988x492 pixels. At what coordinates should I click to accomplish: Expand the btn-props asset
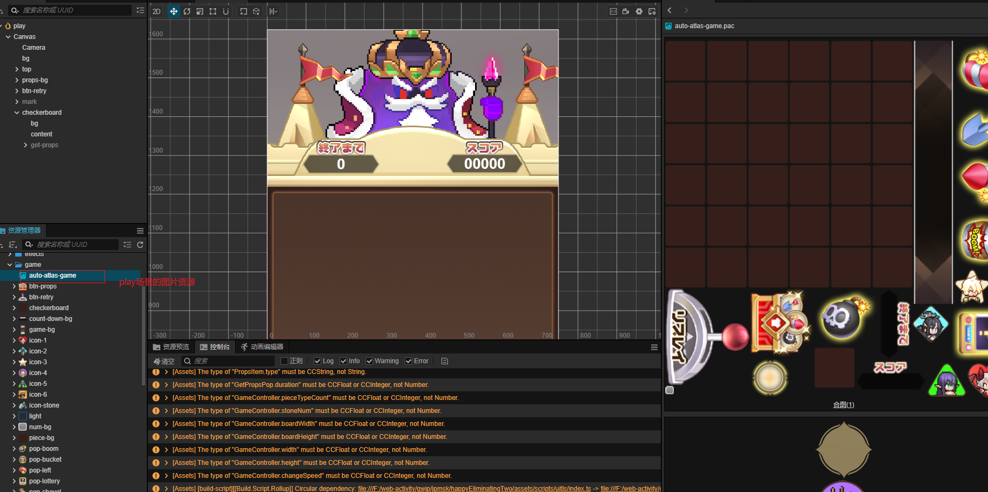pos(14,286)
